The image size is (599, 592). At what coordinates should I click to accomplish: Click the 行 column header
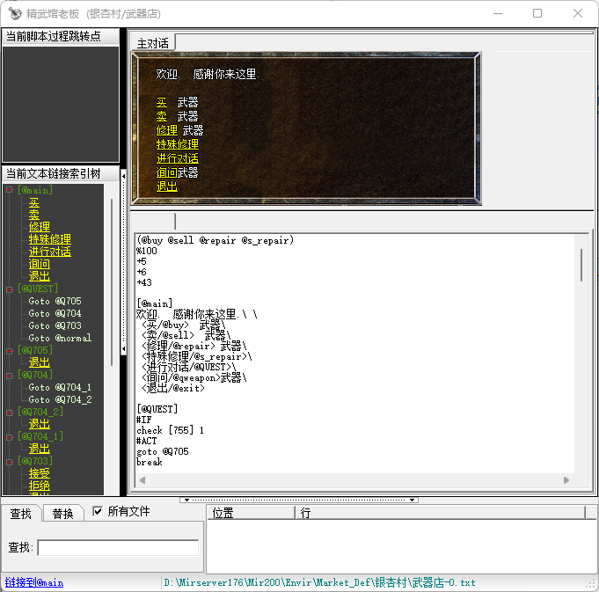441,513
